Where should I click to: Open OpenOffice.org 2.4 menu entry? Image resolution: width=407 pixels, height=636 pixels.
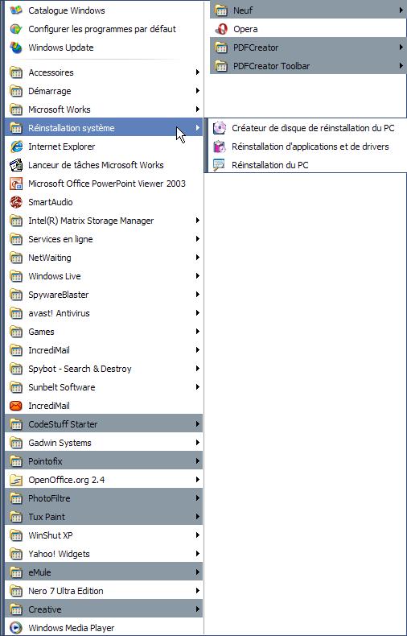pos(104,480)
